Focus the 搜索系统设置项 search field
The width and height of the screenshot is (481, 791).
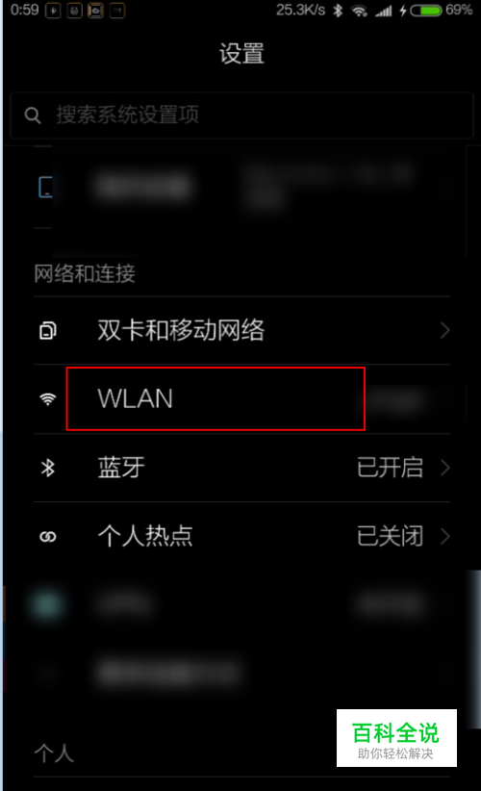(x=241, y=115)
